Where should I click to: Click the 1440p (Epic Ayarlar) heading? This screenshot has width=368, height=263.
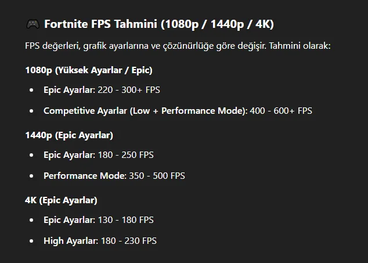point(69,135)
